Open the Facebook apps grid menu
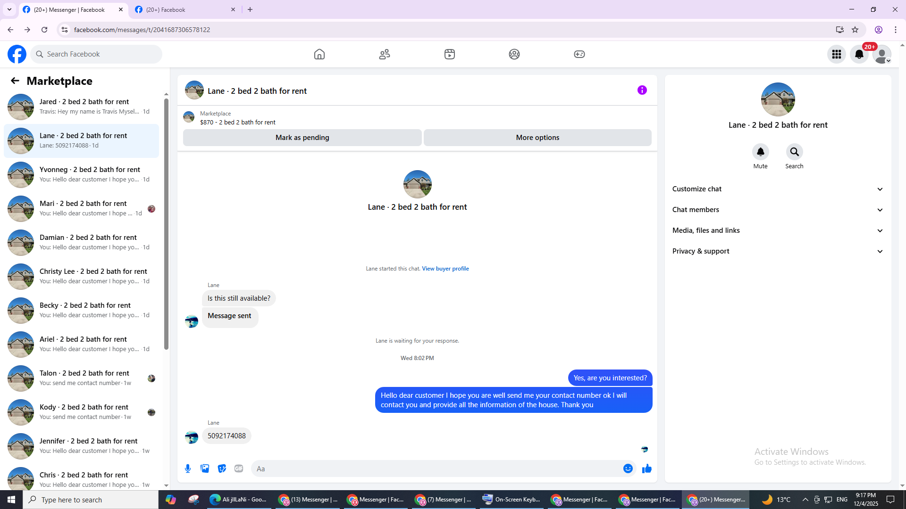This screenshot has width=906, height=509. pyautogui.click(x=836, y=54)
